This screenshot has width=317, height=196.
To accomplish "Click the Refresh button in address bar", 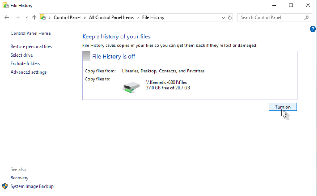I will [230, 18].
